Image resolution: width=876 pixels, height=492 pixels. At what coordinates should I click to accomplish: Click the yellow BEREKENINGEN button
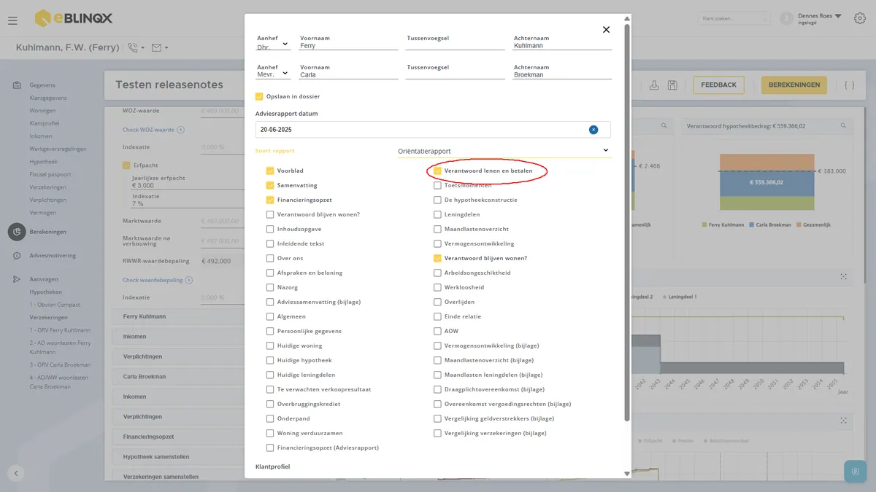[794, 85]
